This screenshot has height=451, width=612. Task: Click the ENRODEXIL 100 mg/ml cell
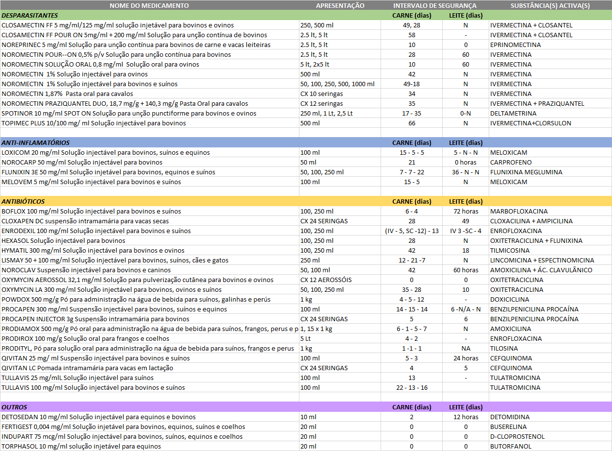(149, 231)
